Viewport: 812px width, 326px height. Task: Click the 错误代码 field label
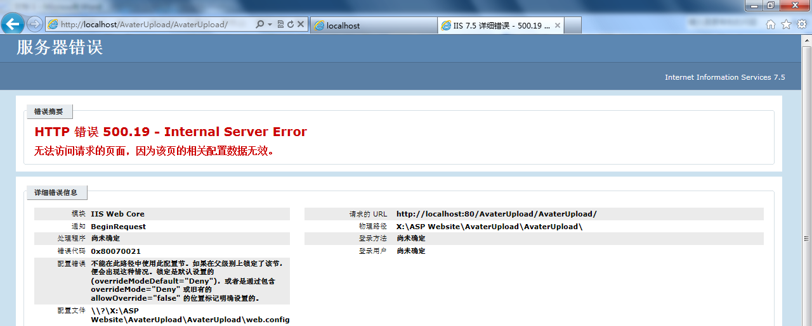point(71,251)
